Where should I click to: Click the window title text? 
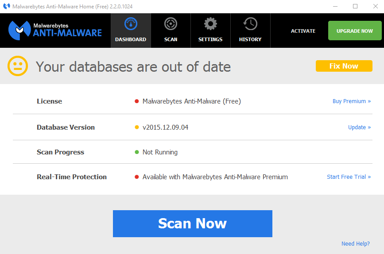[x=73, y=7]
